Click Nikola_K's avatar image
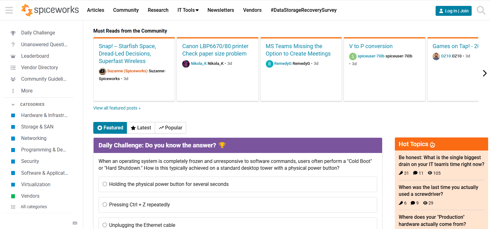Screen dimensions: 490x229 [x=186, y=64]
